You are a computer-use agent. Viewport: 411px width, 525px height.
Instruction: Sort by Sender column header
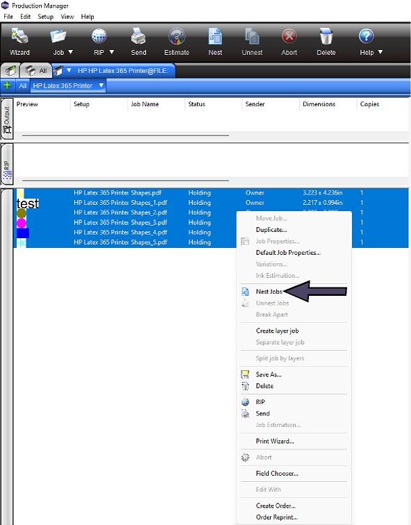[255, 104]
